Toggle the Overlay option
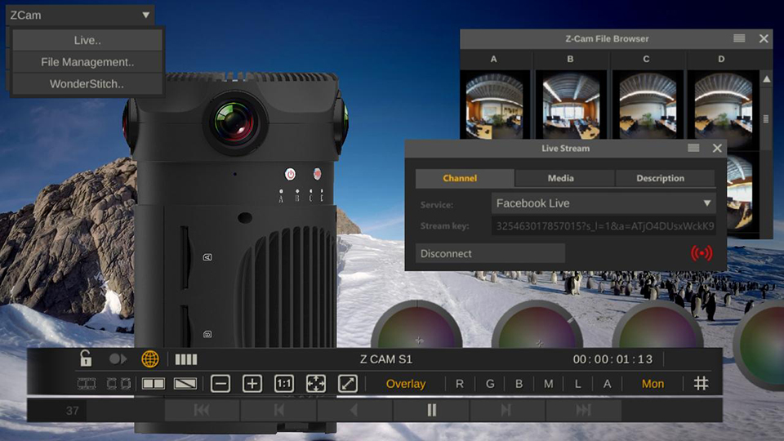 (x=406, y=384)
